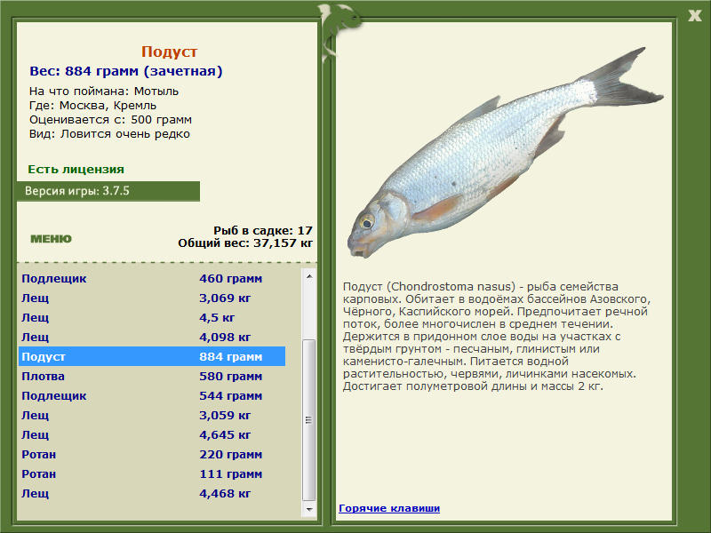
Task: Select the highlighted Подуст 884 грамм row
Action: point(152,356)
